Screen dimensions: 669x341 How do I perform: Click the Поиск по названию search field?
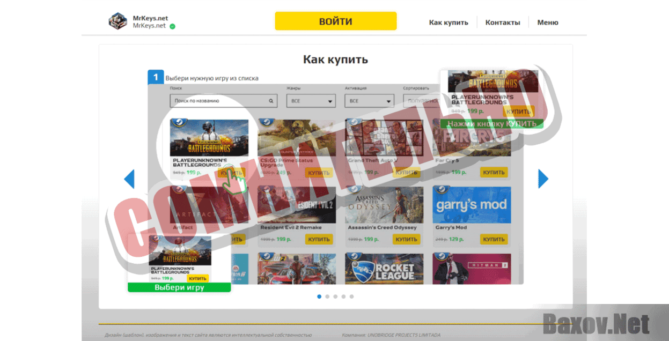pos(220,101)
